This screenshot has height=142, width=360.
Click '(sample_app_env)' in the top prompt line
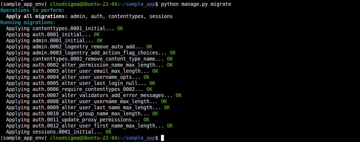point(24,4)
